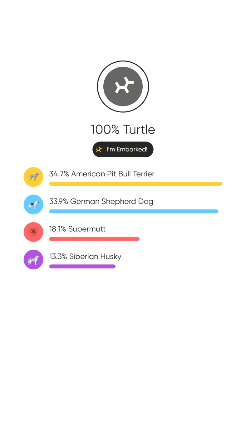This screenshot has height=437, width=246.
Task: Click the Siberian Husky breed name text
Action: pyautogui.click(x=95, y=256)
